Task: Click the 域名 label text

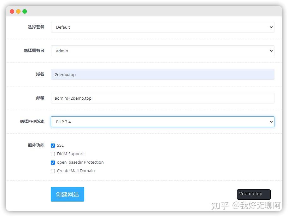Action: (x=40, y=74)
